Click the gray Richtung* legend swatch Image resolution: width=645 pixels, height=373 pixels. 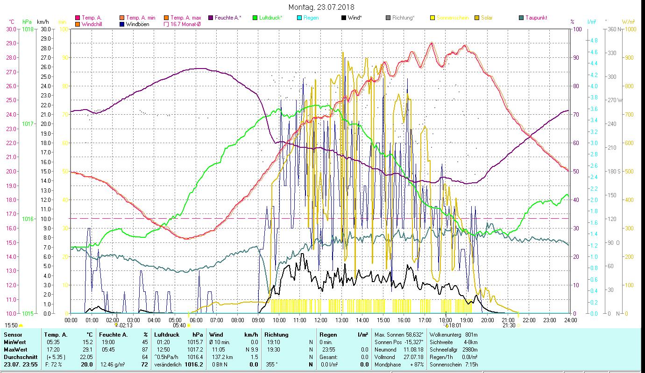click(388, 18)
